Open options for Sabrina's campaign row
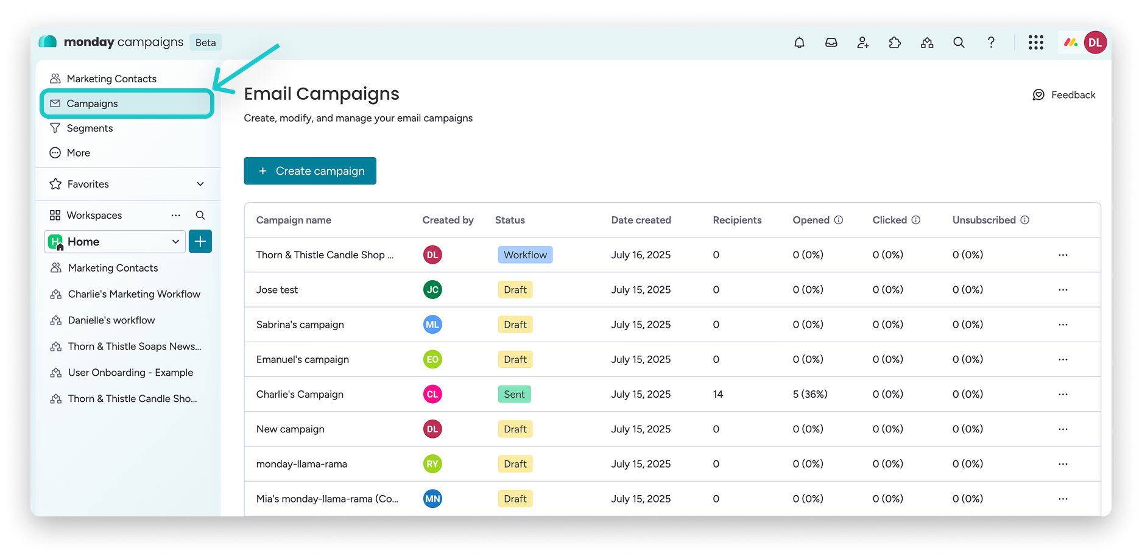 click(1063, 325)
